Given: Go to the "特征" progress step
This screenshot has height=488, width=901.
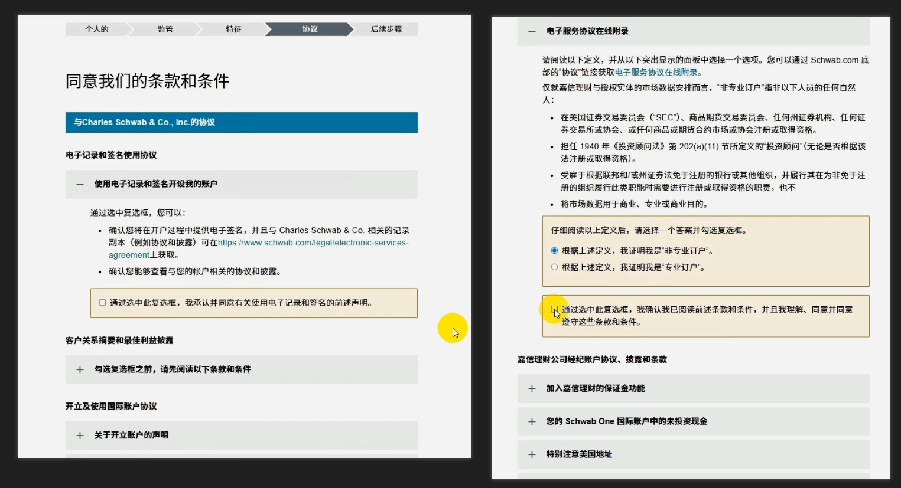Looking at the screenshot, I should [233, 30].
